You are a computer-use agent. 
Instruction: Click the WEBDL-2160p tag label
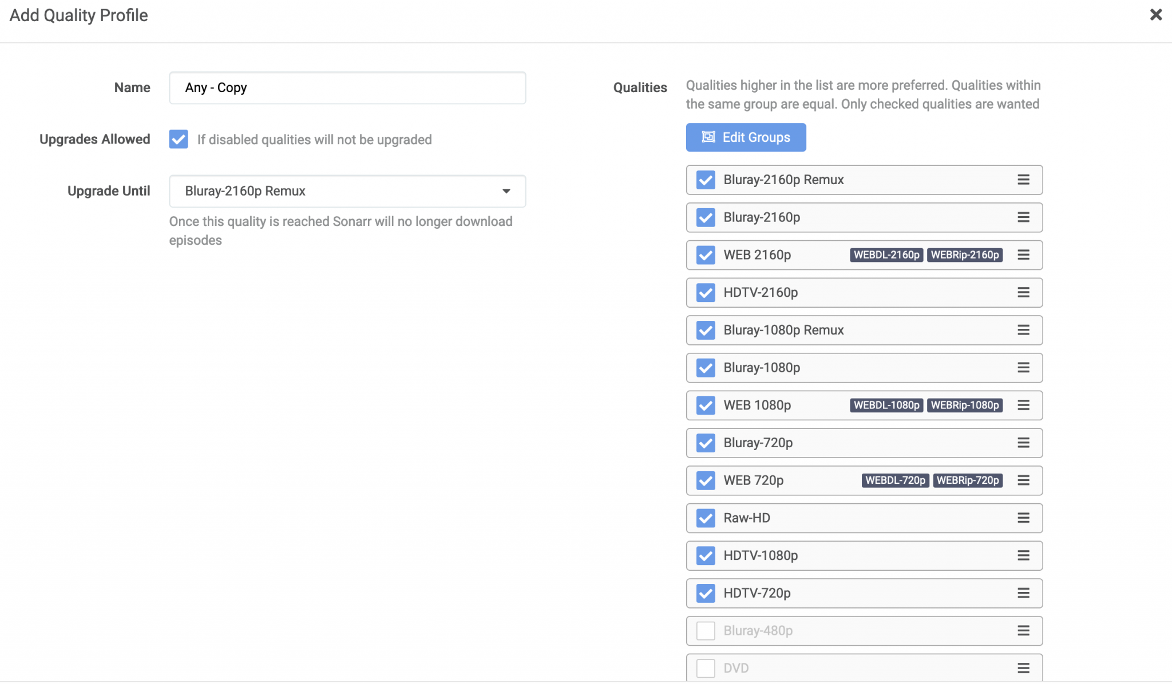point(886,255)
